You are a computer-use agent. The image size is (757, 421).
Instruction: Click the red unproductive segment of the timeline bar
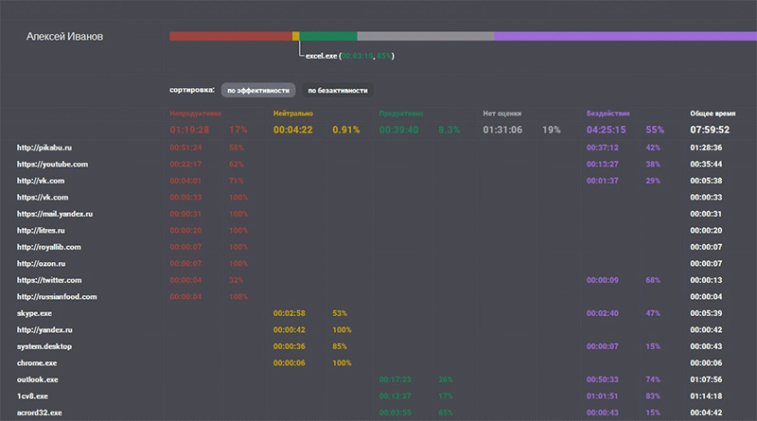click(x=231, y=36)
